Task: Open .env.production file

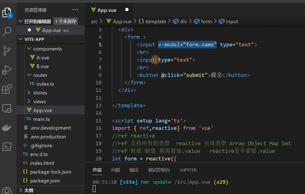Action: [48, 137]
